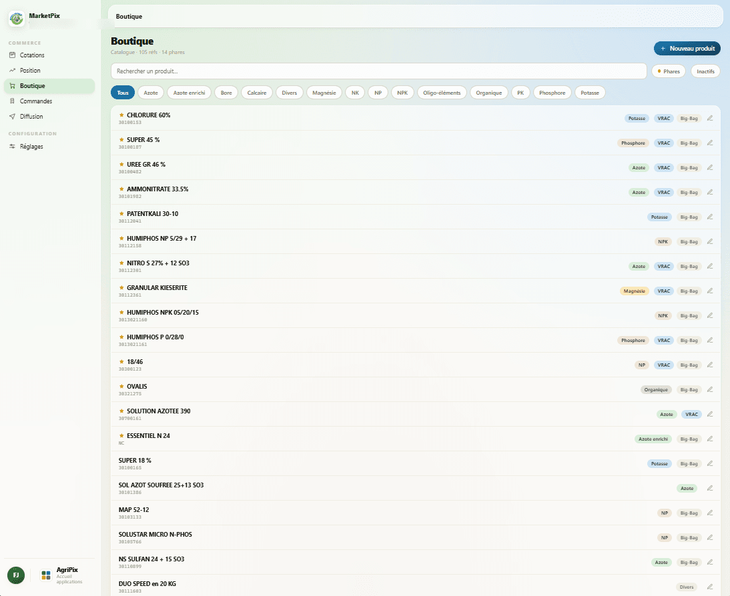This screenshot has width=730, height=596.
Task: Open Diffusion in the sidebar
Action: click(x=49, y=116)
